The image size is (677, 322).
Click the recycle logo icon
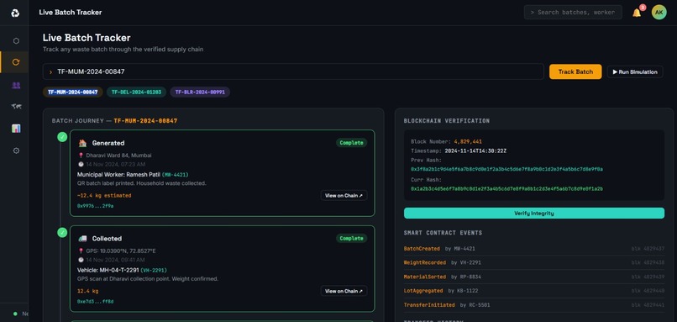click(16, 13)
